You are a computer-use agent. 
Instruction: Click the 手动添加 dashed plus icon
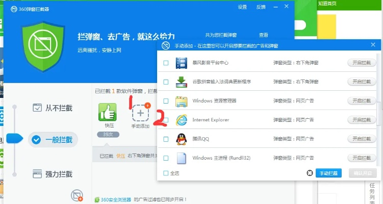[141, 112]
